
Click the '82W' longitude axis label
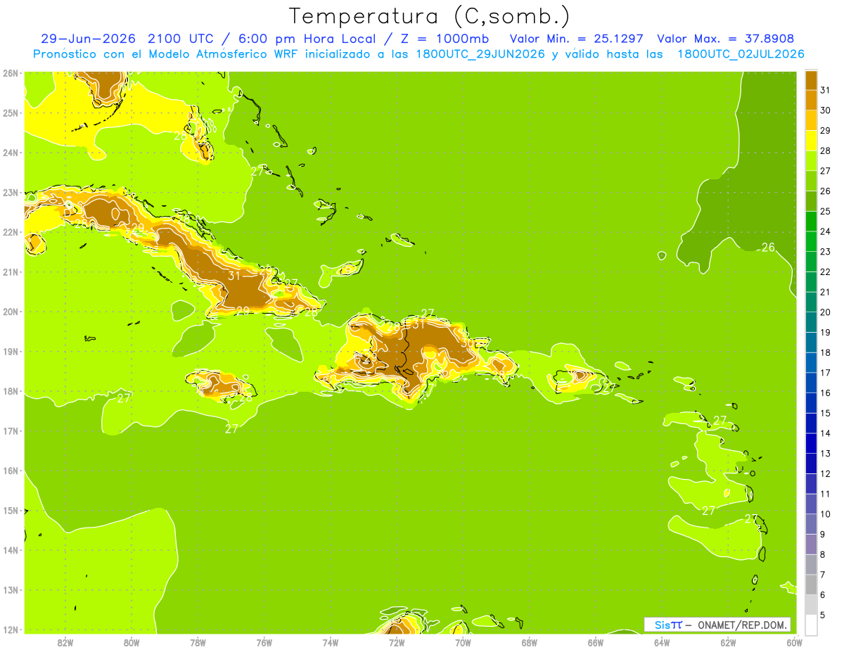point(65,642)
